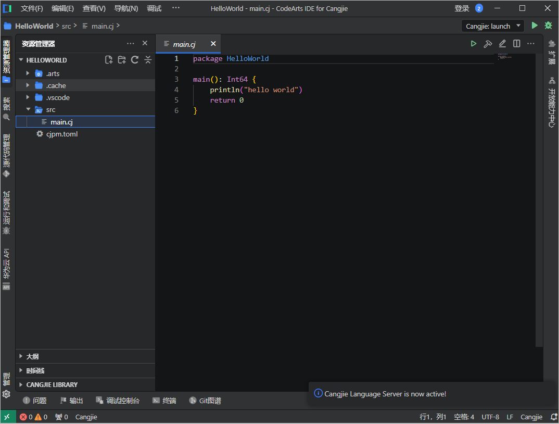Expand the 大纲 outline section

click(85, 356)
